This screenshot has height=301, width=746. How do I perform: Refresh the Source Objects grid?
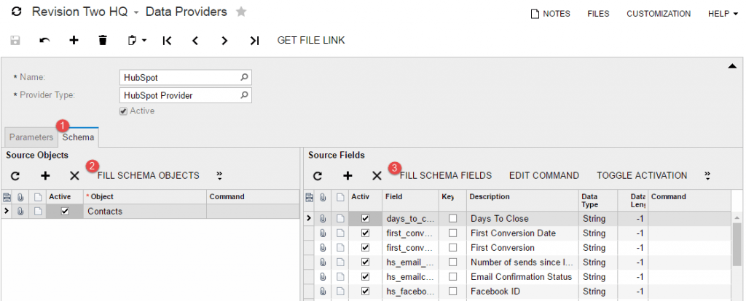[16, 176]
